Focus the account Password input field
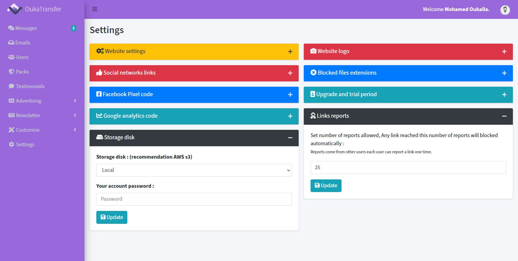The width and height of the screenshot is (518, 261). (194, 199)
